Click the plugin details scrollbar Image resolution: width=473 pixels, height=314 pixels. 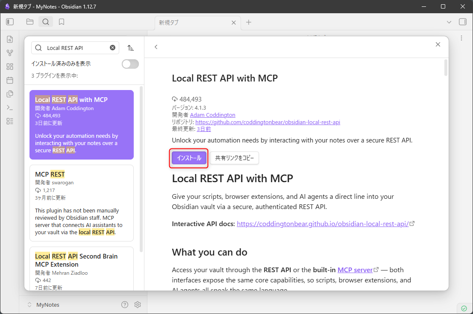(x=446, y=68)
